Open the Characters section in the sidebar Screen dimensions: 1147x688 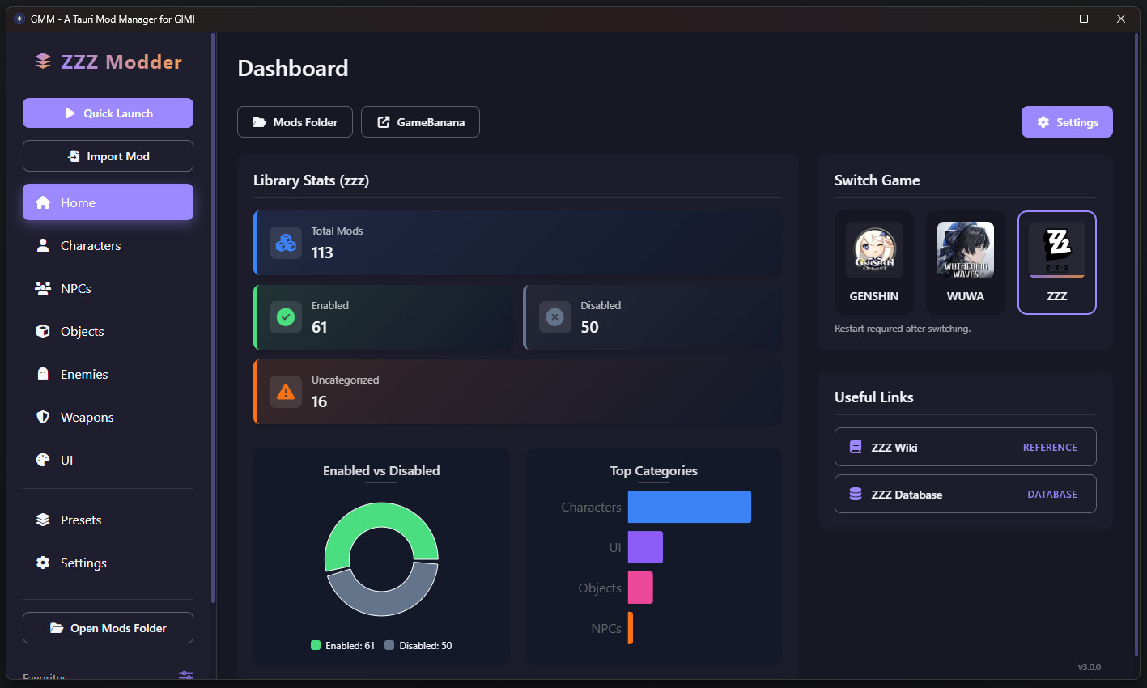point(90,245)
